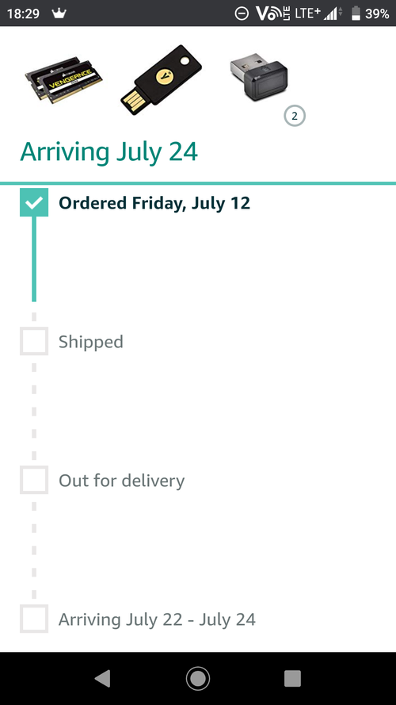Tap the Out for delivery checkbox
This screenshot has height=705, width=396.
coord(34,481)
